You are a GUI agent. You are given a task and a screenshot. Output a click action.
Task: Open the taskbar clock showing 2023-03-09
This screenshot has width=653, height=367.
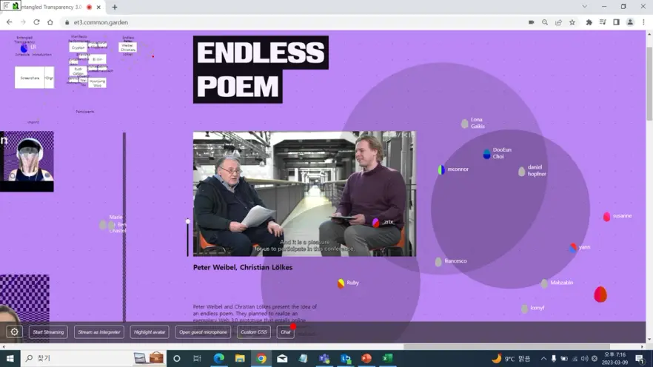pyautogui.click(x=615, y=358)
